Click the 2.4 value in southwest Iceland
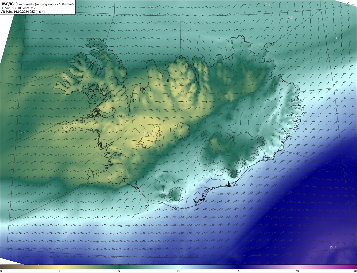 click(x=110, y=178)
